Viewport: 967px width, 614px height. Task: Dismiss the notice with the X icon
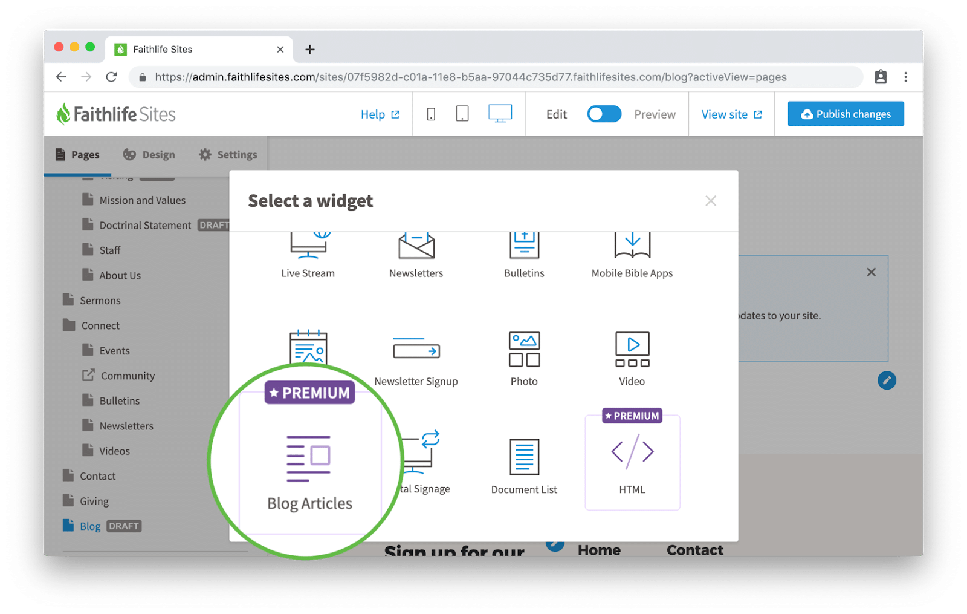pos(871,272)
